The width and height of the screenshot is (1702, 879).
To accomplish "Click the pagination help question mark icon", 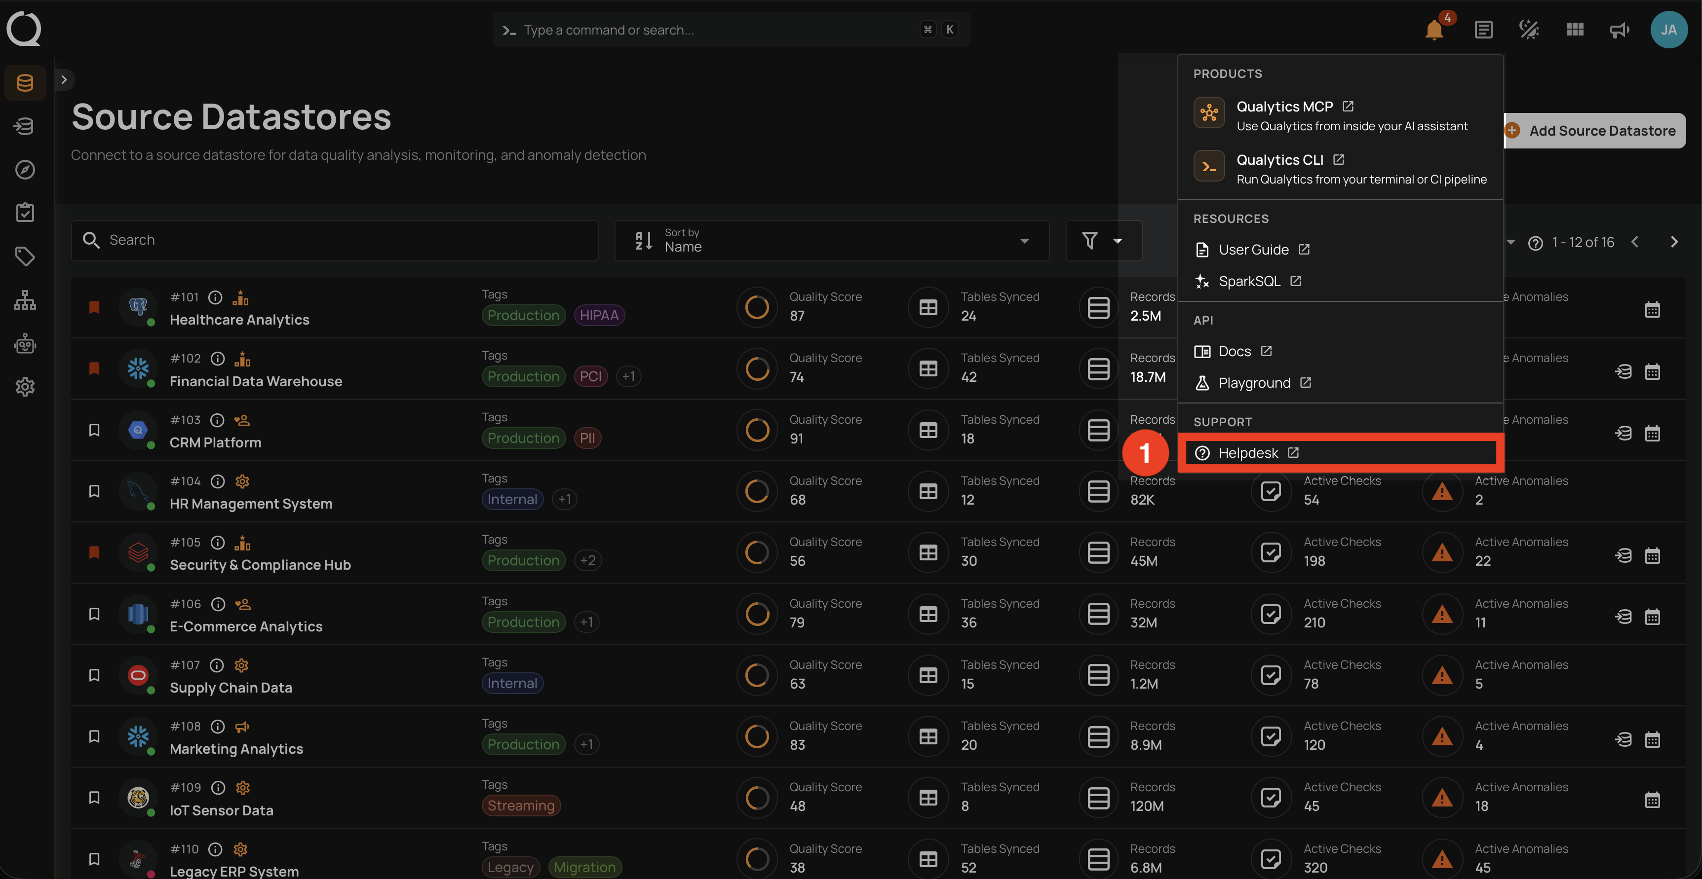I will [1536, 243].
